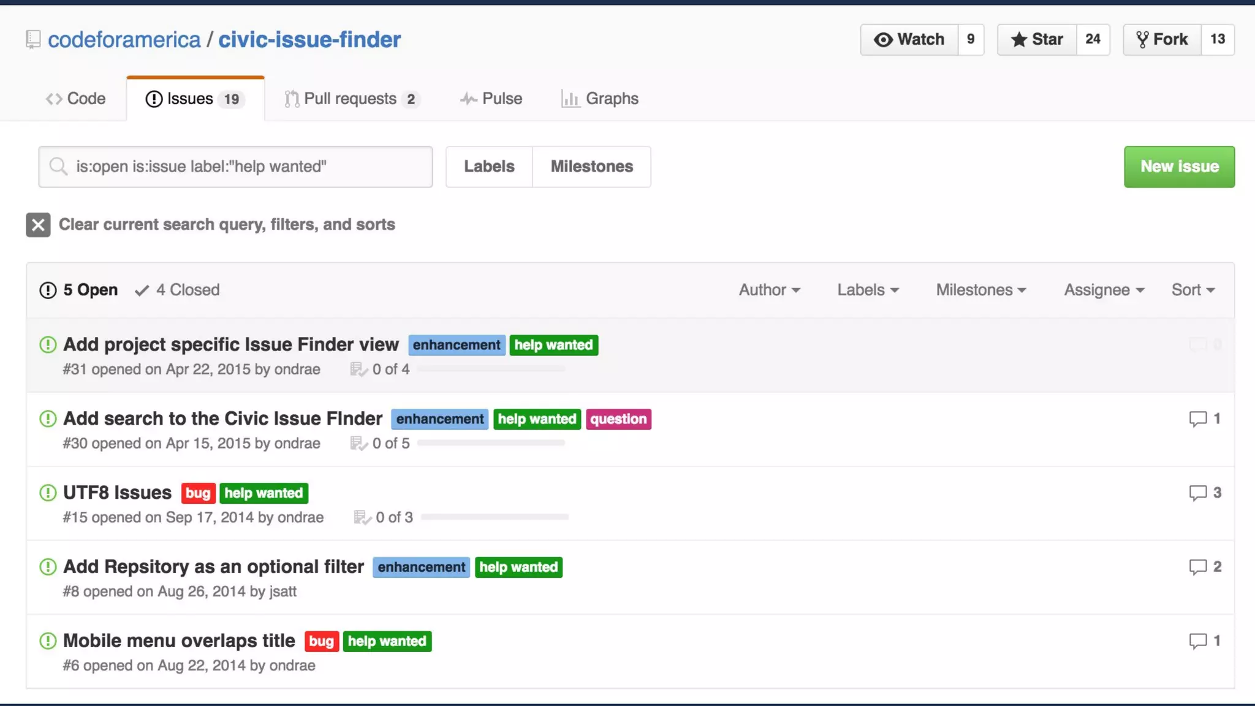Open the Assignee filter dropdown

[x=1104, y=290]
